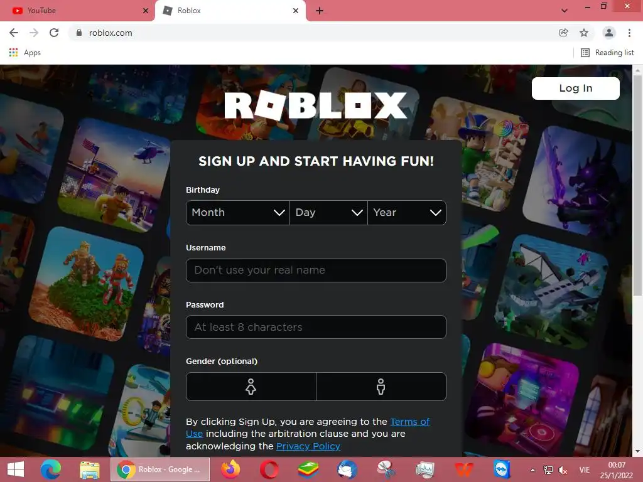Switch to the YouTube tab
Viewport: 643px width, 482px height.
(x=77, y=11)
